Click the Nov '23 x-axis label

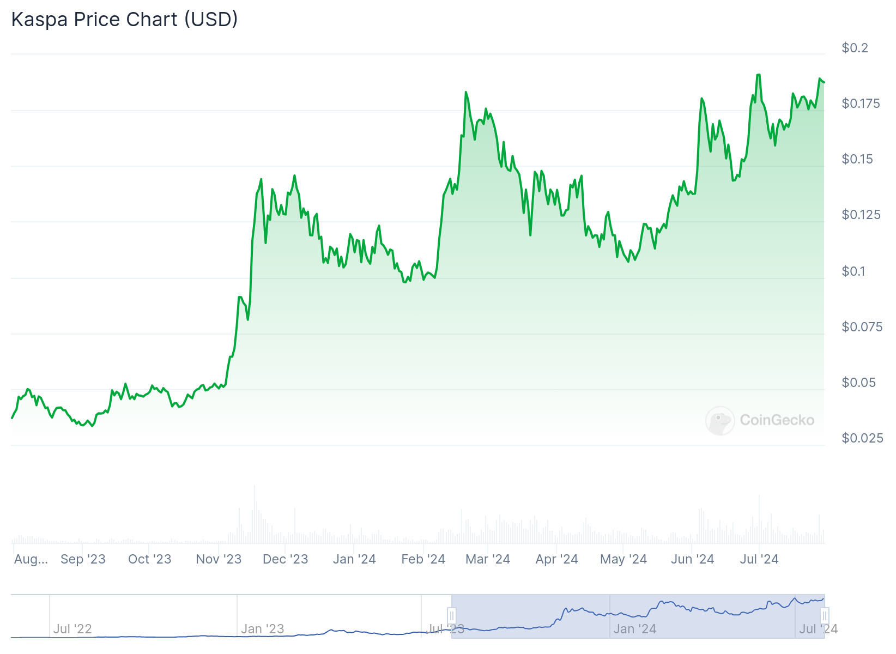[x=219, y=559]
